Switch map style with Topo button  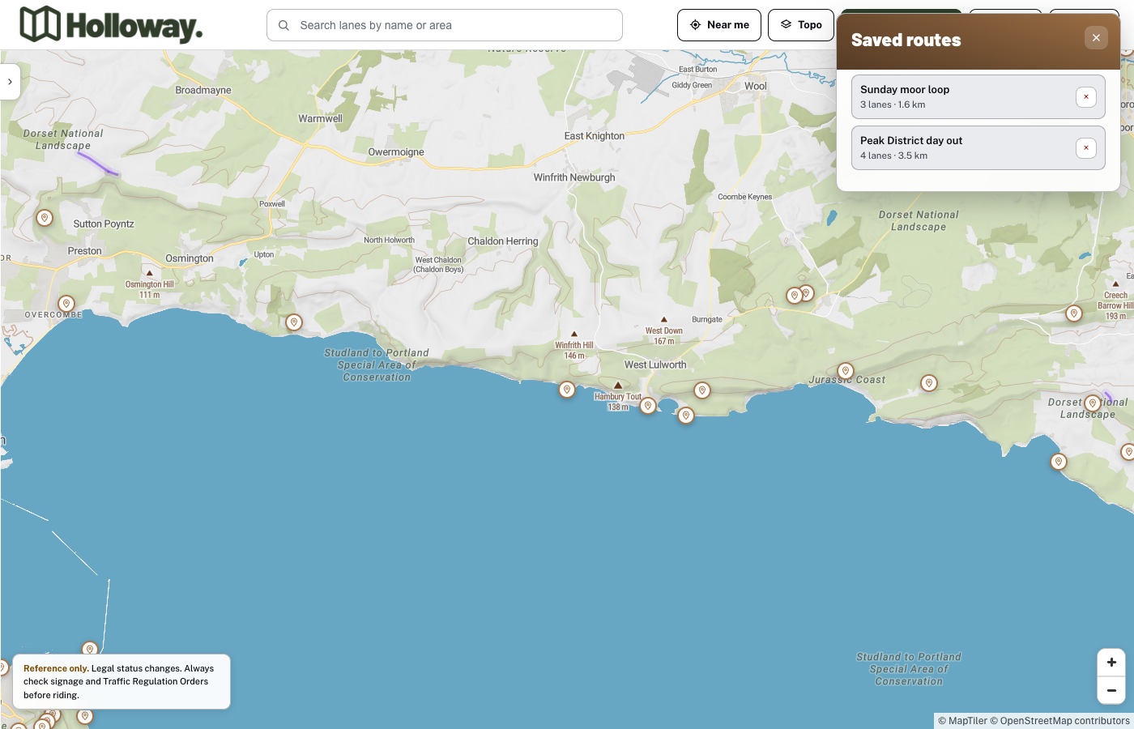pos(801,25)
